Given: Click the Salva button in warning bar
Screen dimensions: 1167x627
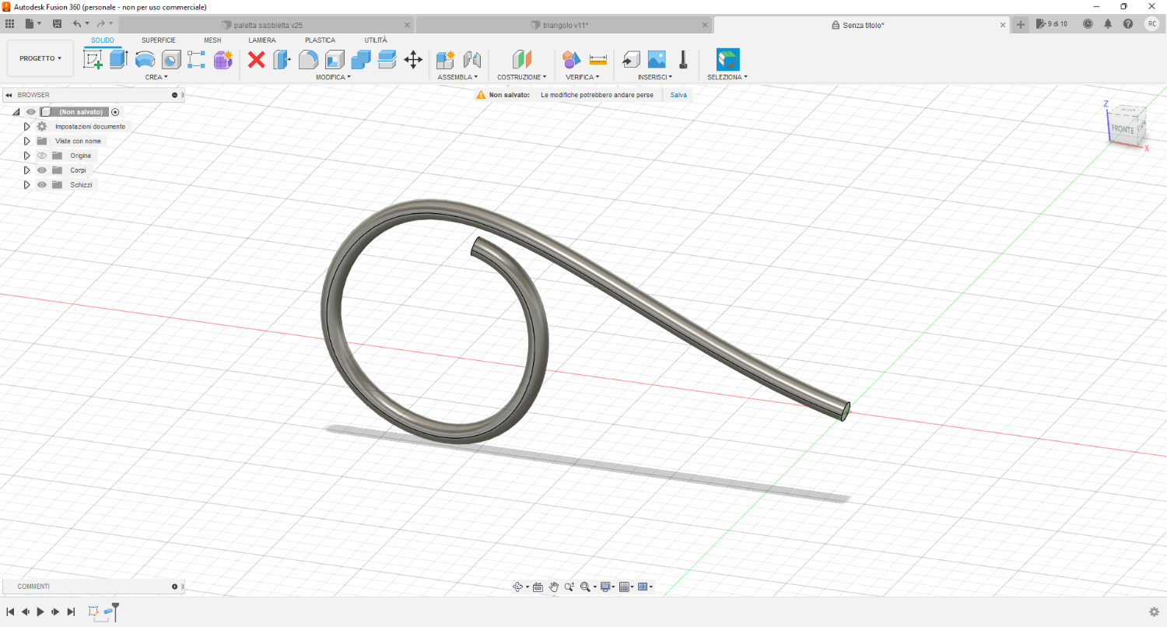Looking at the screenshot, I should (678, 94).
